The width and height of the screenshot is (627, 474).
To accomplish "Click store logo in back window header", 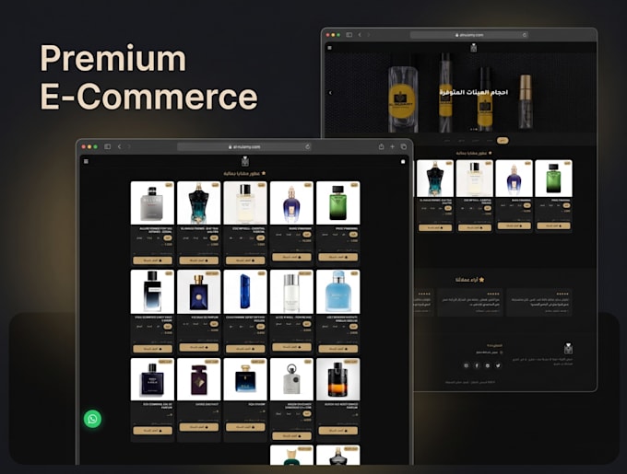I will click(473, 48).
